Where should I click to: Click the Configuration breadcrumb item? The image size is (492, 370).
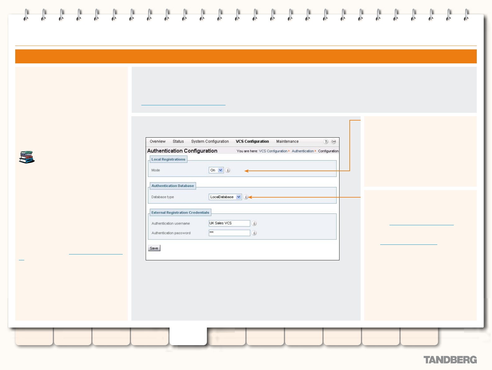click(x=328, y=151)
